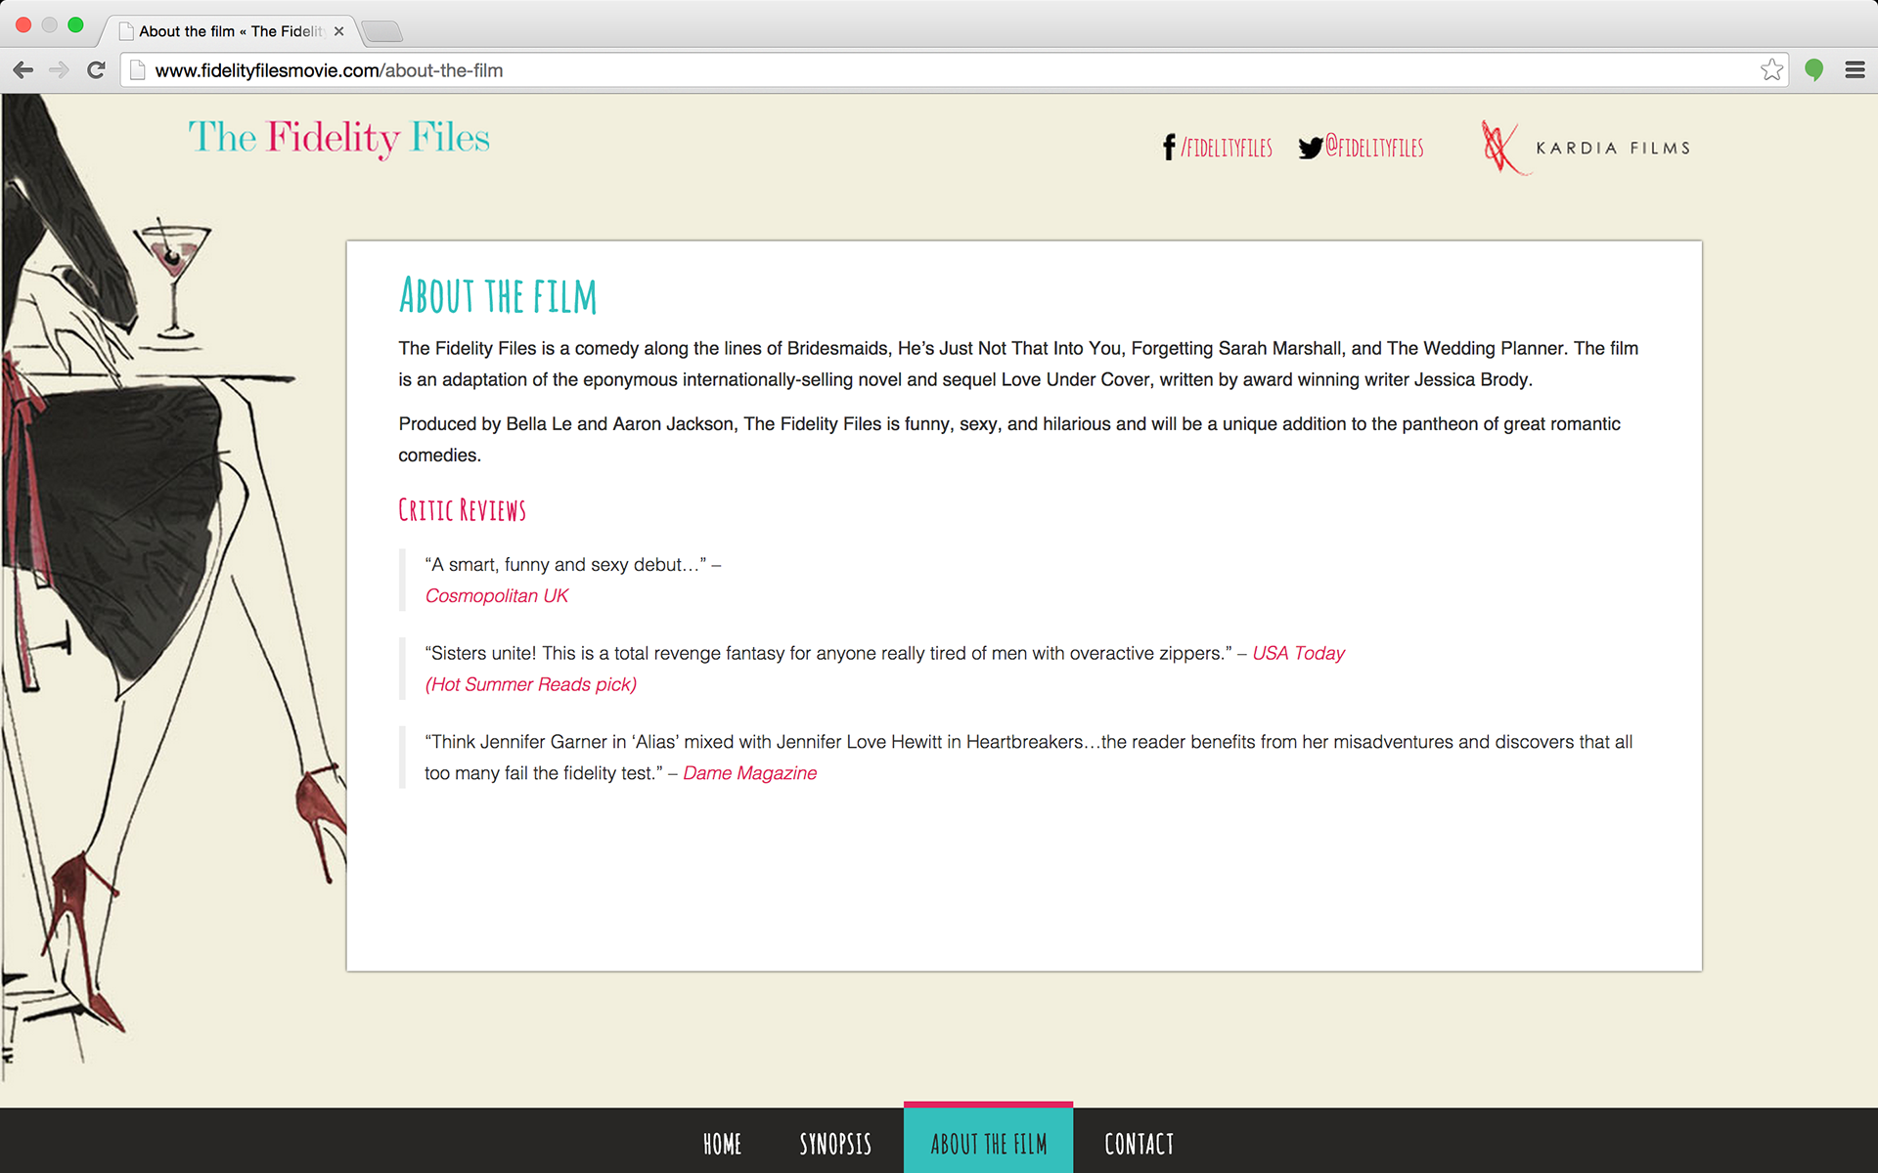The image size is (1878, 1173).
Task: Follow the USA Today link
Action: (1299, 653)
